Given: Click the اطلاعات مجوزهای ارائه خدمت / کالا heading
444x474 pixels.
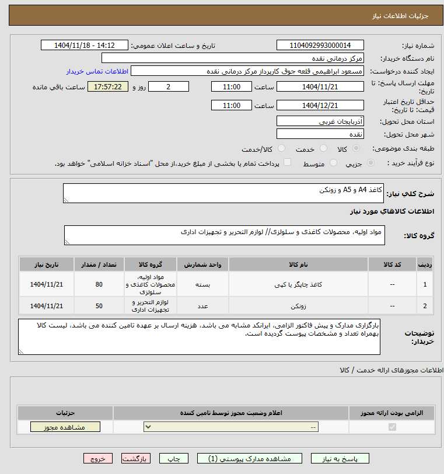Looking at the screenshot, I should tap(391, 370).
